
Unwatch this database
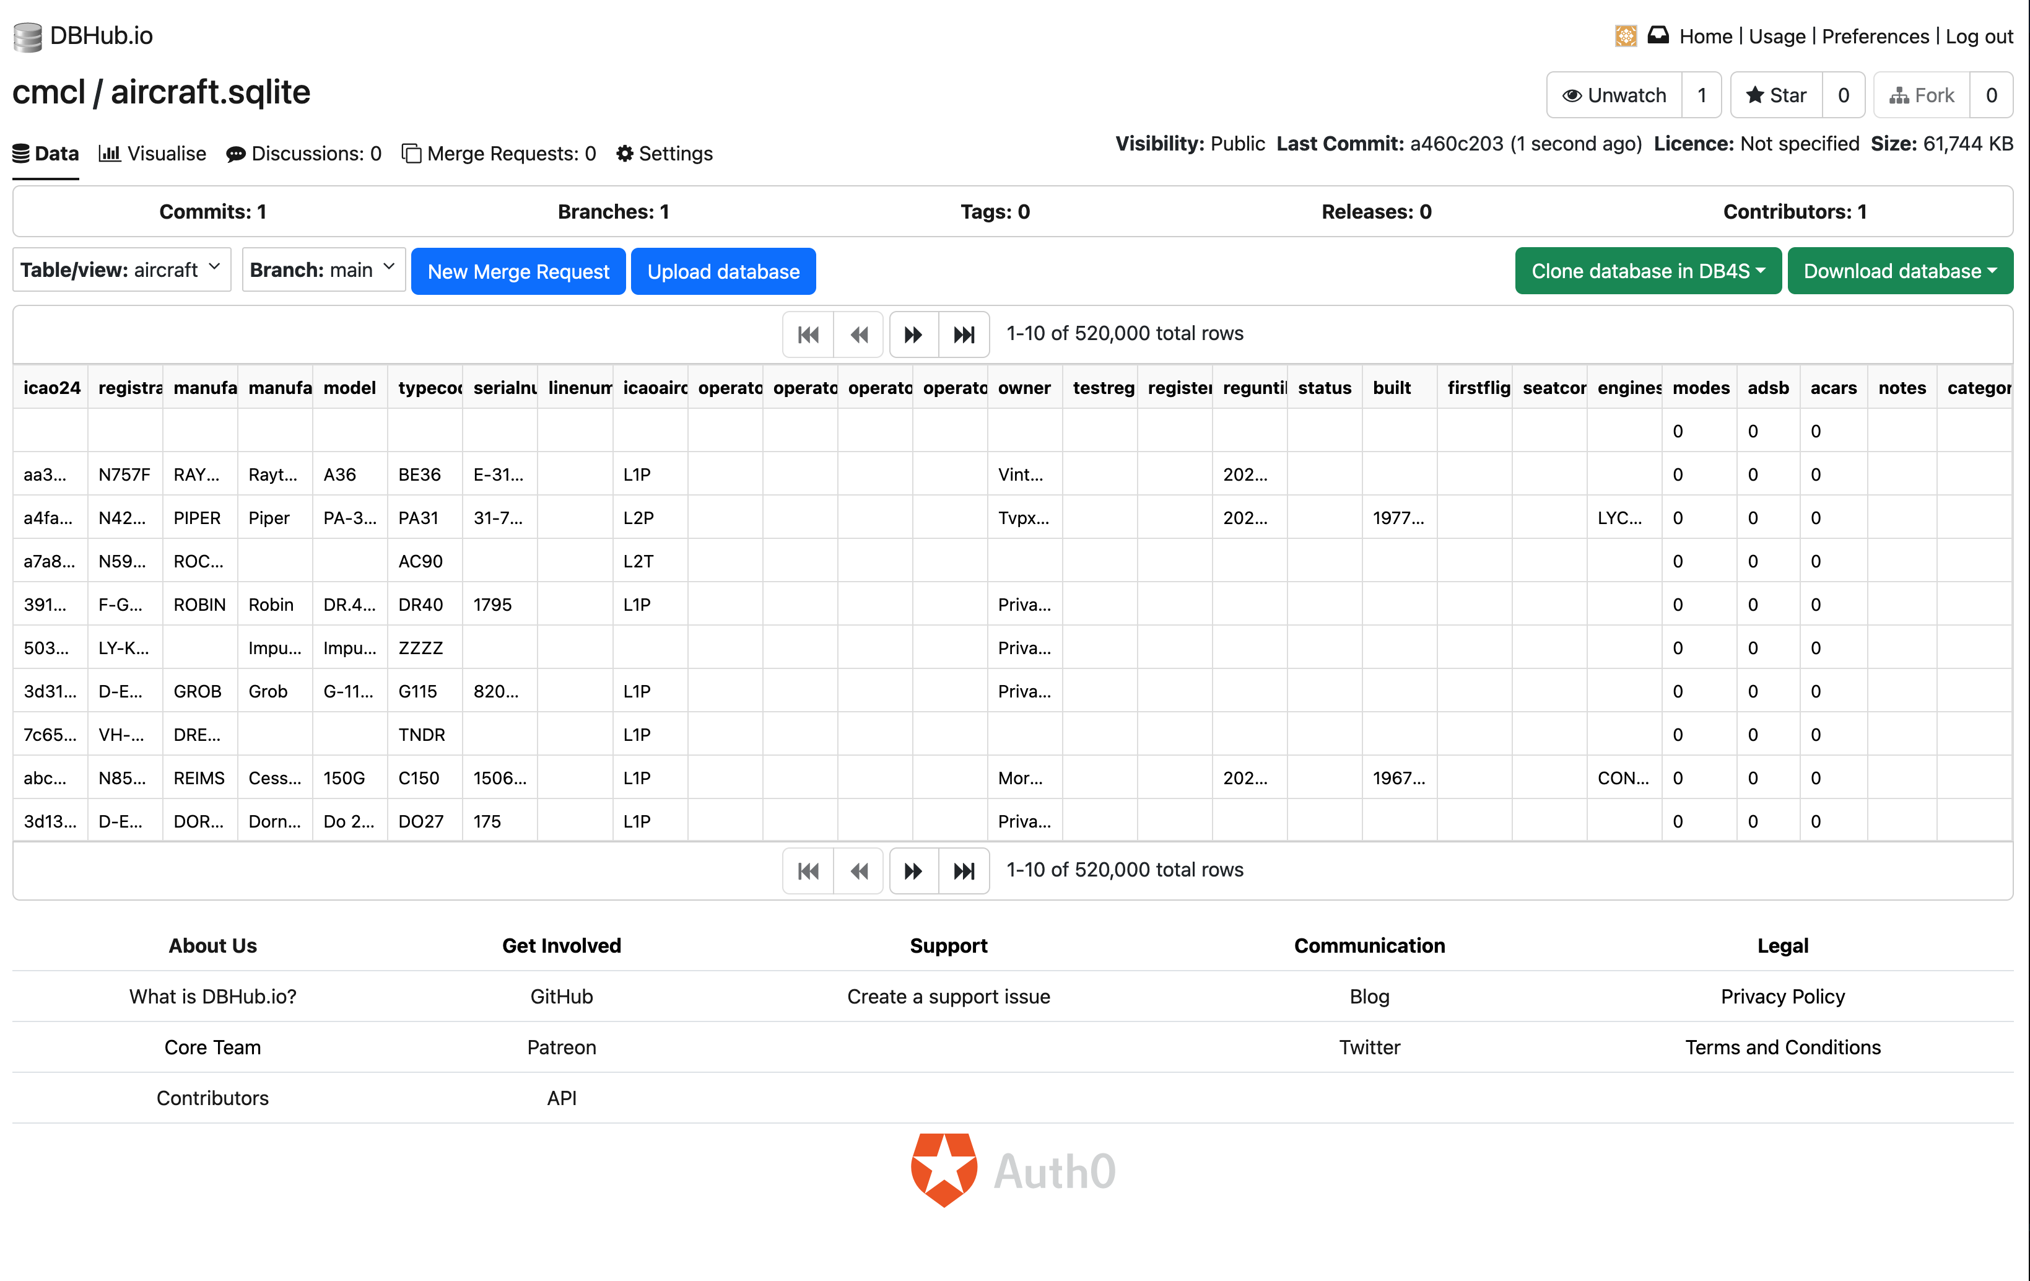click(x=1614, y=95)
